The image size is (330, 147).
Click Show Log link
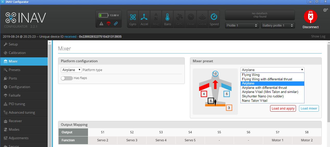tap(318, 36)
